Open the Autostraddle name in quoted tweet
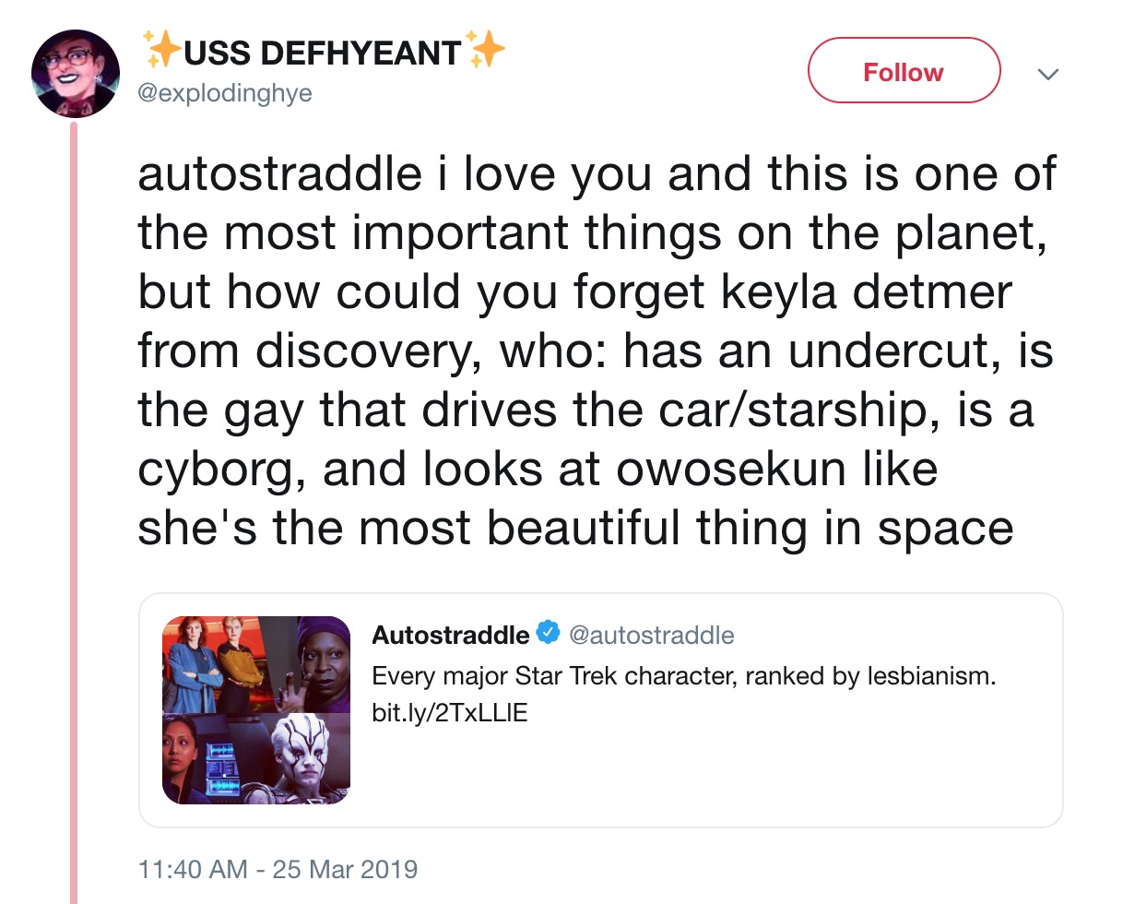The image size is (1123, 904). pyautogui.click(x=450, y=635)
